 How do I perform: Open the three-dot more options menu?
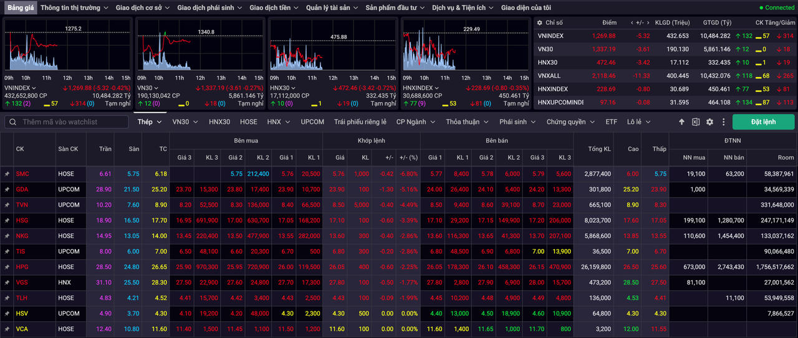click(x=723, y=122)
